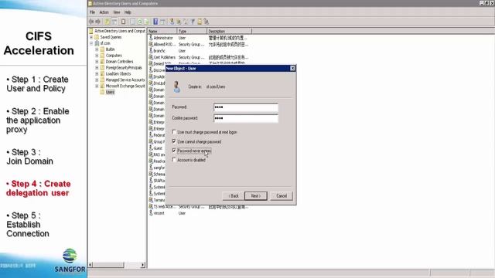The width and height of the screenshot is (495, 278).
Task: Click the Cancel button in dialog
Action: tap(282, 195)
